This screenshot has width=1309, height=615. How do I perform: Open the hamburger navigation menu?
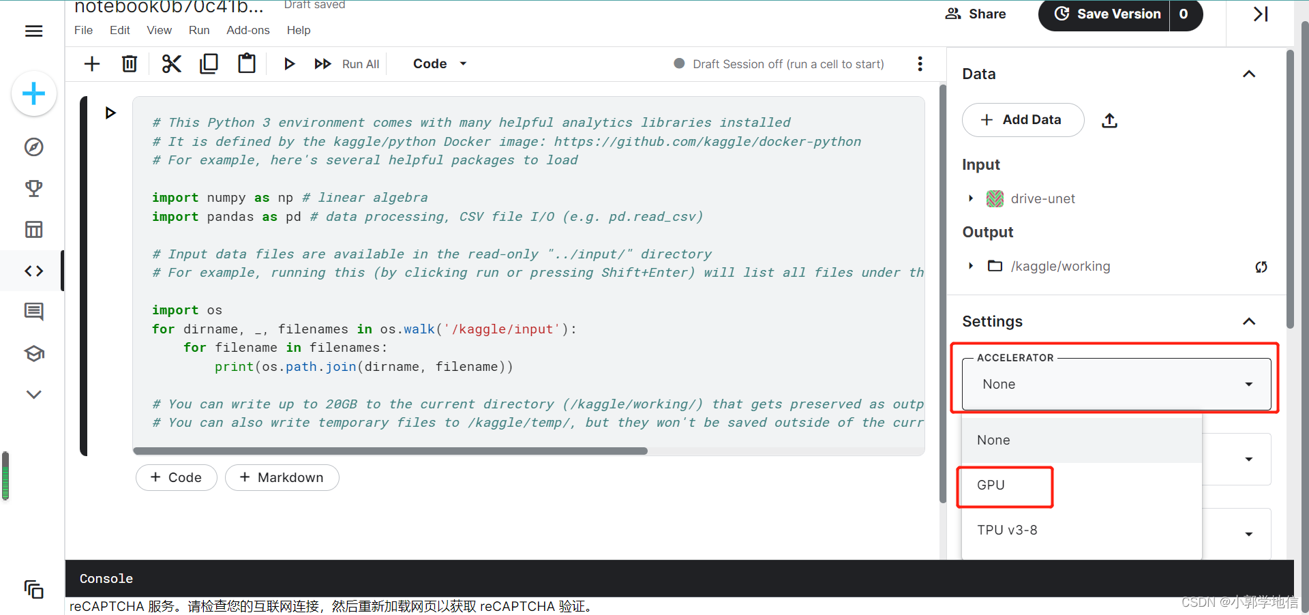pyautogui.click(x=33, y=31)
